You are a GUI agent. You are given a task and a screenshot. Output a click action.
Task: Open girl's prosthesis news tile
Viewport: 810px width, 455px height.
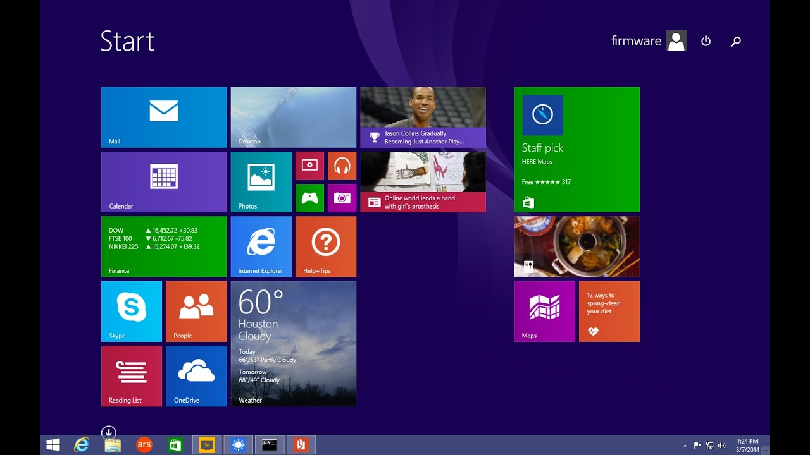click(423, 182)
